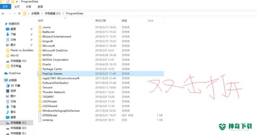Open 音乐 under 此电脑
Screen dimensions: 257x136
click(13, 112)
